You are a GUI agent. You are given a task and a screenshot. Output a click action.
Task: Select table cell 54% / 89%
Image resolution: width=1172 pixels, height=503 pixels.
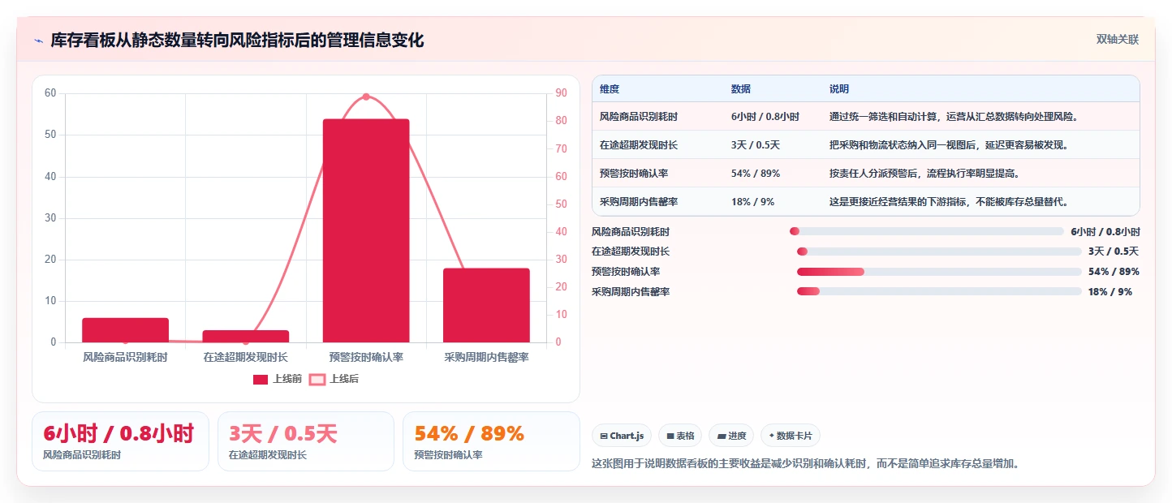[x=756, y=174]
